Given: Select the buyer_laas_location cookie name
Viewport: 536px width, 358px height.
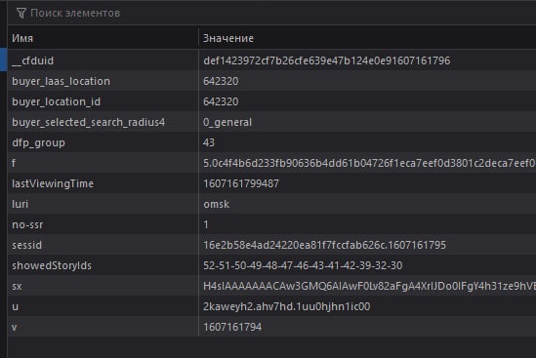Looking at the screenshot, I should 62,81.
